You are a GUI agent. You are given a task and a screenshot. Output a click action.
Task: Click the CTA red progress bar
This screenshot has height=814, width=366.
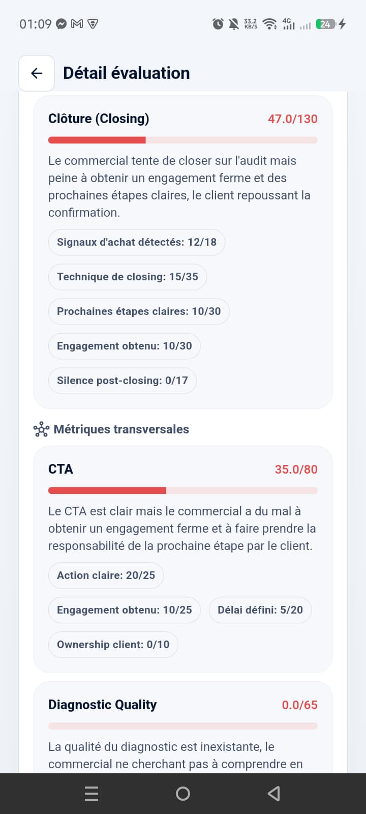click(x=183, y=491)
